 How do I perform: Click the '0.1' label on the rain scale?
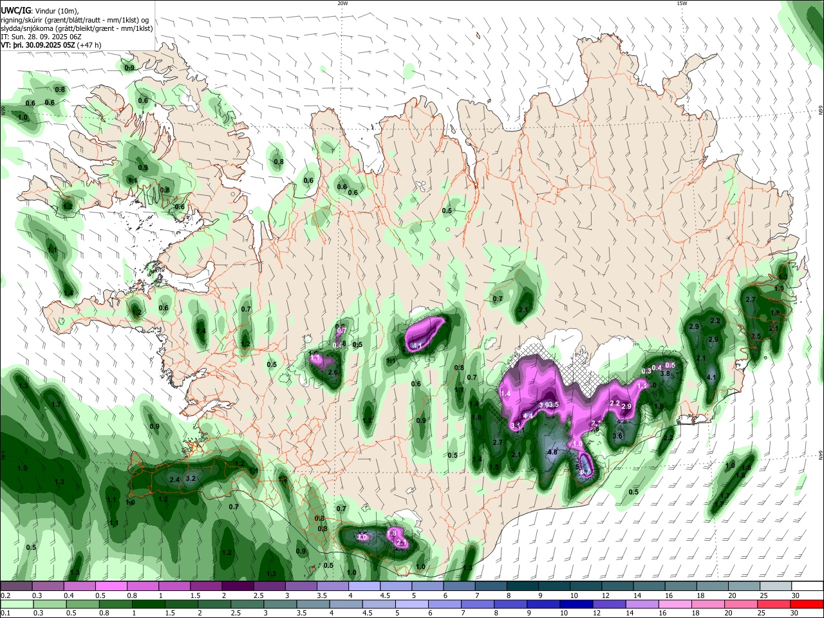click(x=5, y=613)
